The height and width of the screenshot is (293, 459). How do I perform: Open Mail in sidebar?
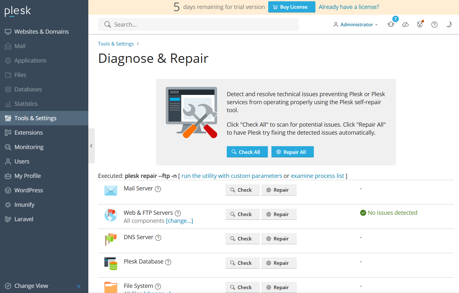point(44,46)
